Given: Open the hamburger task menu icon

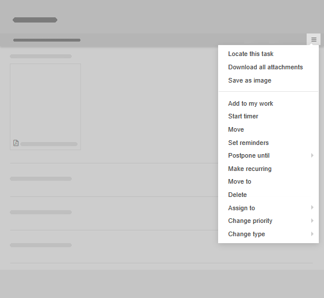Looking at the screenshot, I should coord(314,39).
